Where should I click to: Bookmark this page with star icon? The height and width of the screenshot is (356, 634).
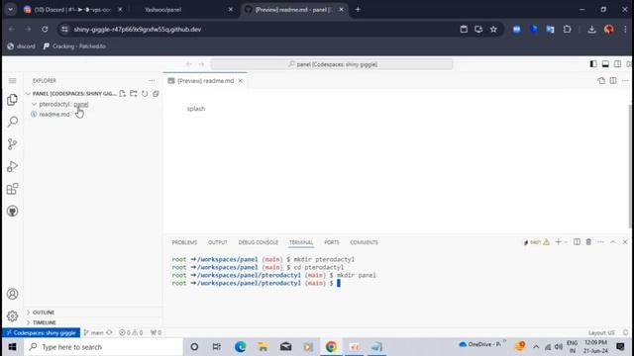click(x=493, y=29)
